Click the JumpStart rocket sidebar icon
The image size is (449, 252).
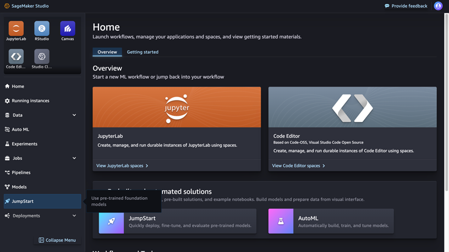[7, 201]
